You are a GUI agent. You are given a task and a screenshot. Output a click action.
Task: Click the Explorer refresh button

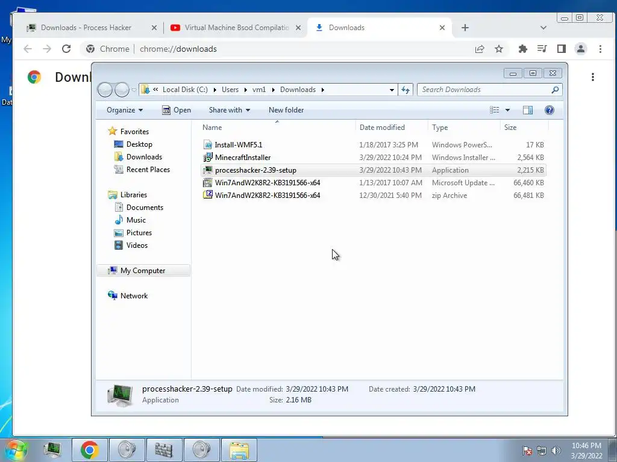click(x=406, y=90)
